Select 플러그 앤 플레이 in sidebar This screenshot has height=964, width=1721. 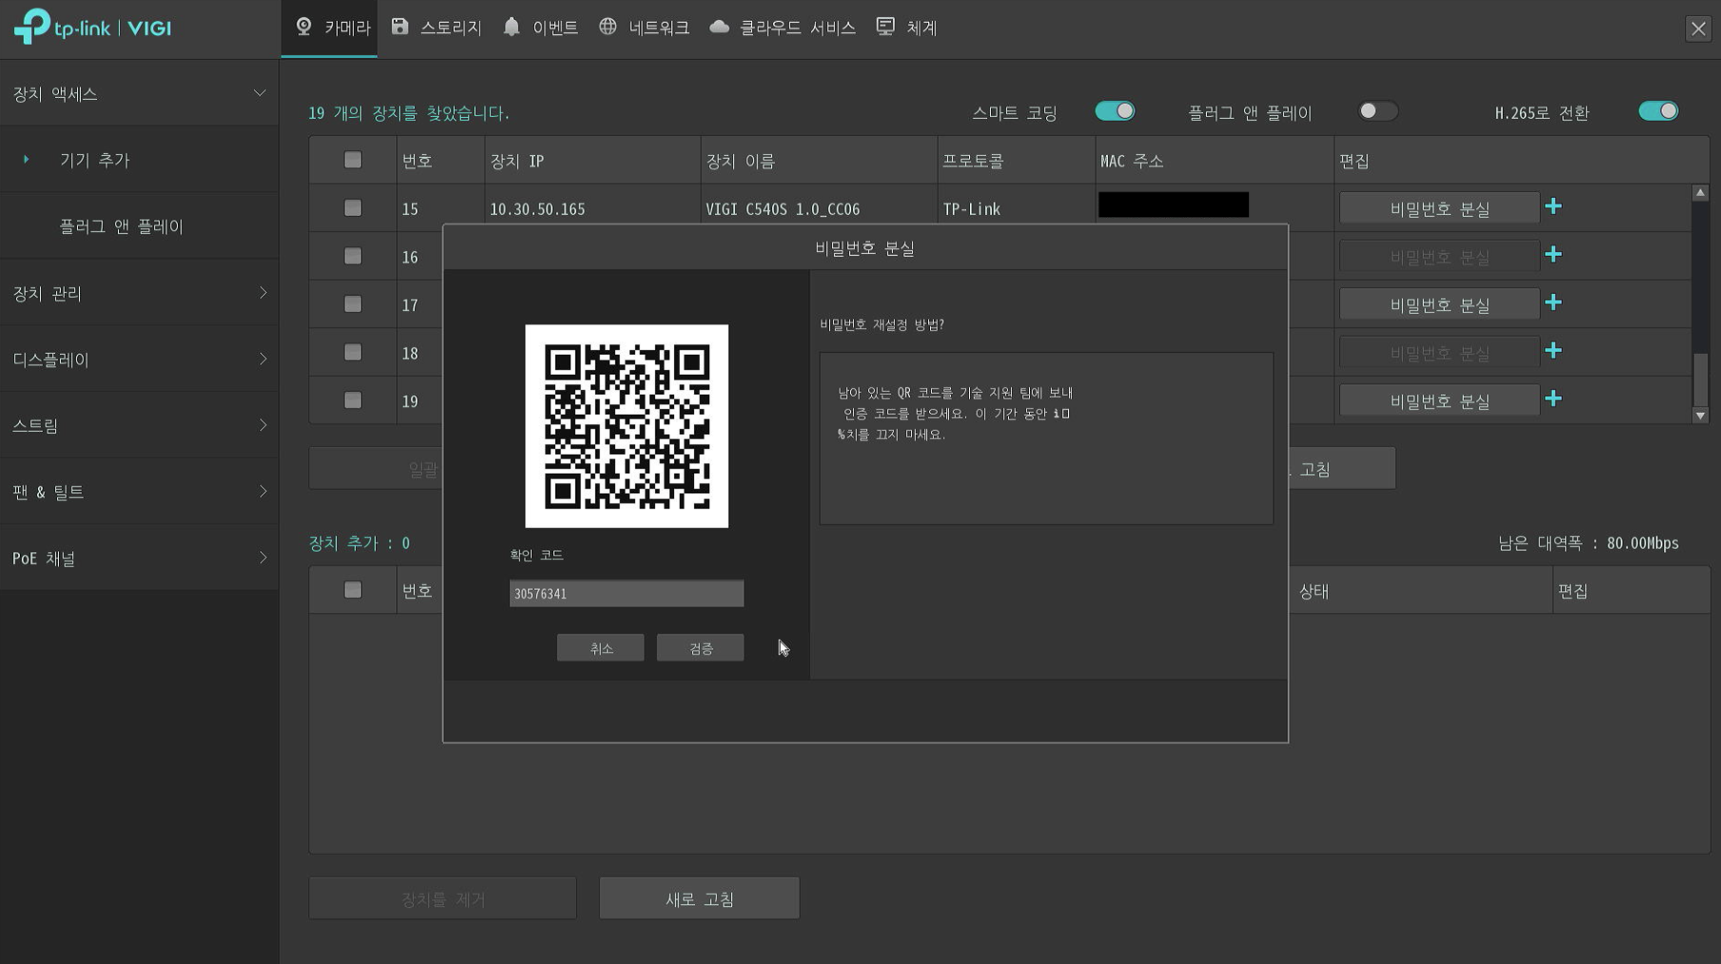point(139,226)
